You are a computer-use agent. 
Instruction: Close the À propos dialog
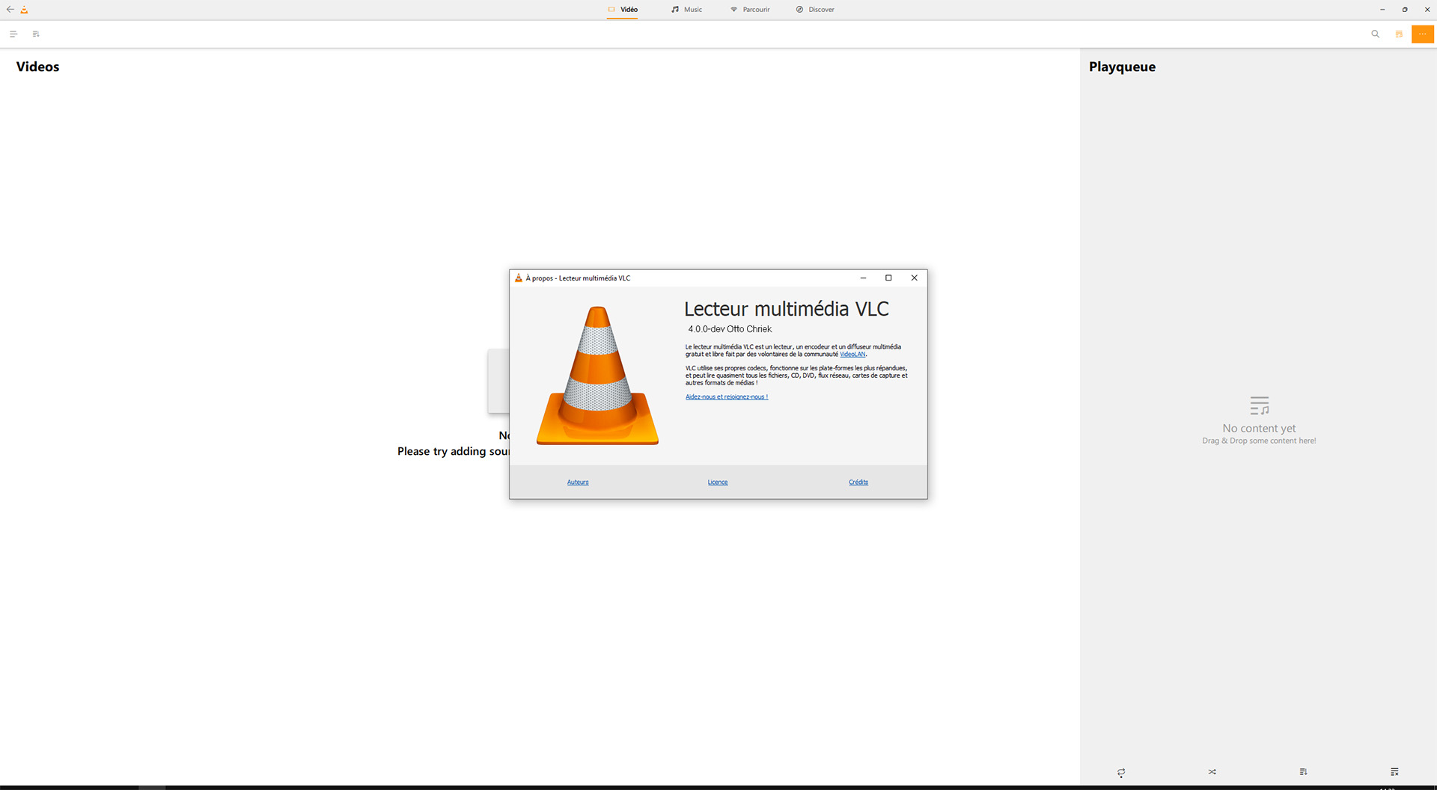click(x=914, y=278)
